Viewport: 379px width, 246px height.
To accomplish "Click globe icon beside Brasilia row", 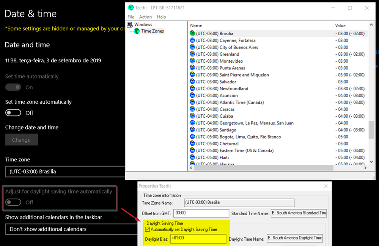I will click(192, 33).
